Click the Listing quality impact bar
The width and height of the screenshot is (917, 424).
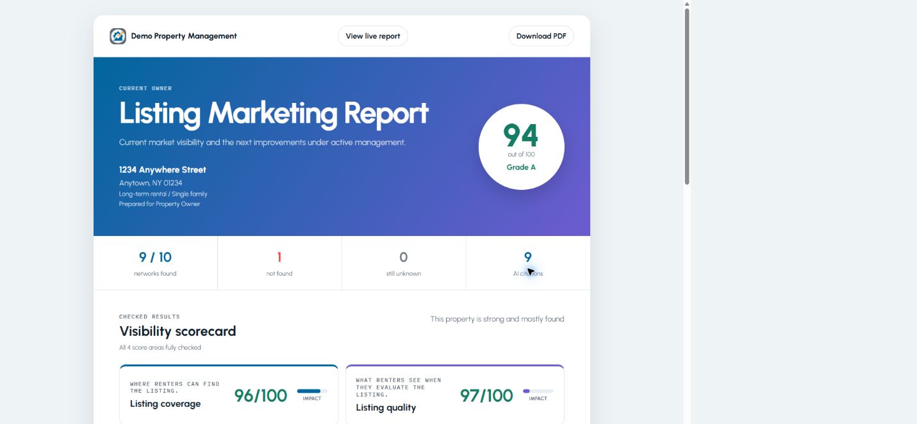coord(538,391)
